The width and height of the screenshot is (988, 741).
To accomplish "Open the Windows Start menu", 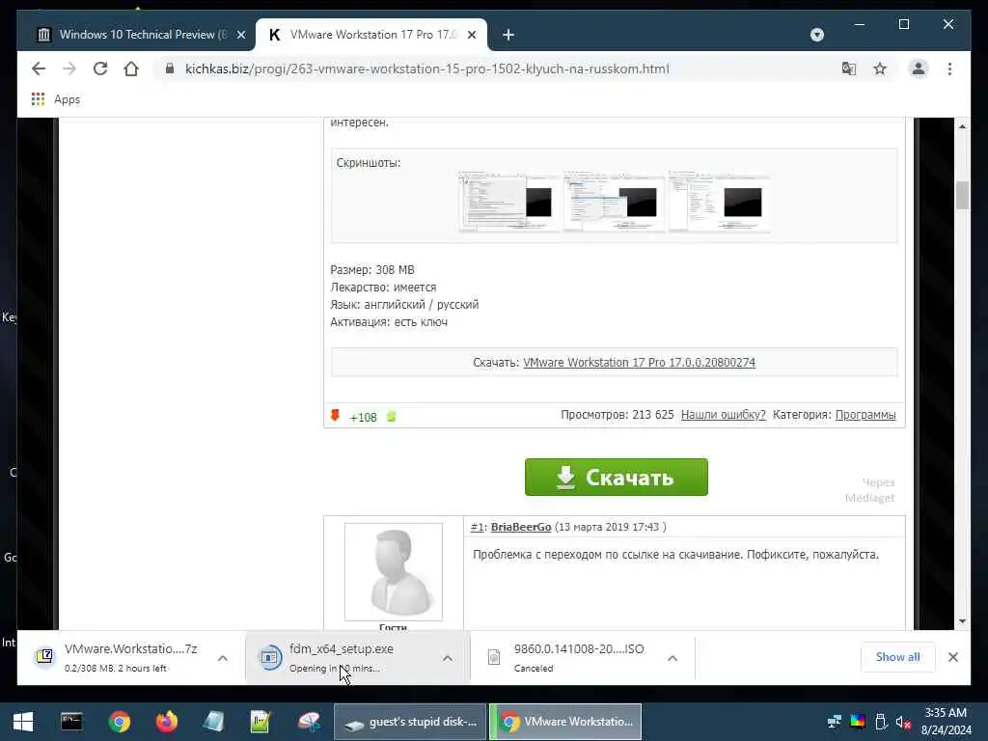I will click(23, 722).
